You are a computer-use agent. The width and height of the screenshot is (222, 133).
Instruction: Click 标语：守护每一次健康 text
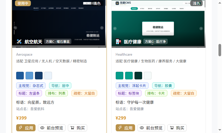tap(135, 102)
